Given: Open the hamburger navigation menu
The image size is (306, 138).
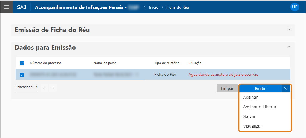Looking at the screenshot, I should [6, 7].
